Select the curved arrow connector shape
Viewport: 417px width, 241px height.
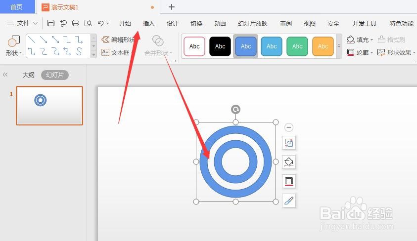(55, 51)
